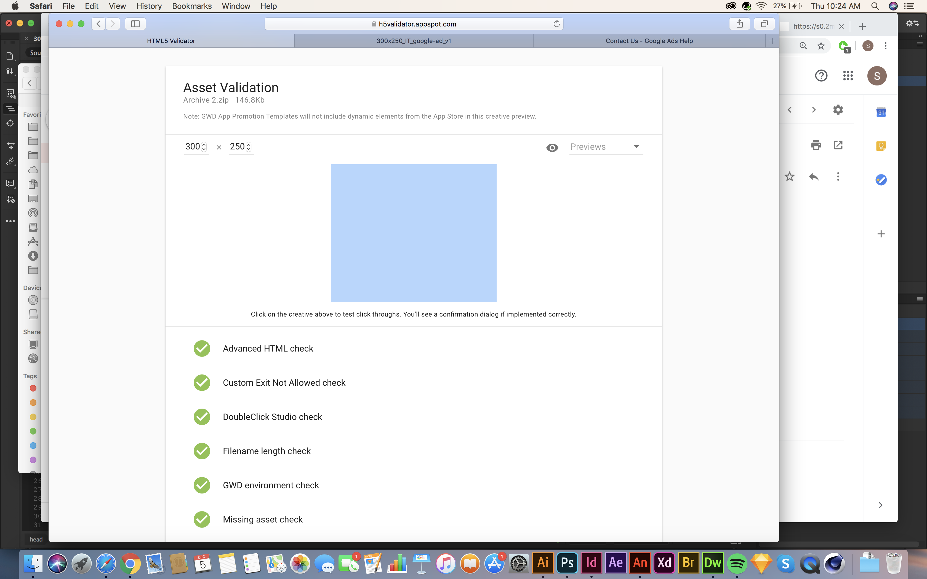This screenshot has width=927, height=579.
Task: Click the Advanced HTML check checkmark
Action: click(202, 349)
